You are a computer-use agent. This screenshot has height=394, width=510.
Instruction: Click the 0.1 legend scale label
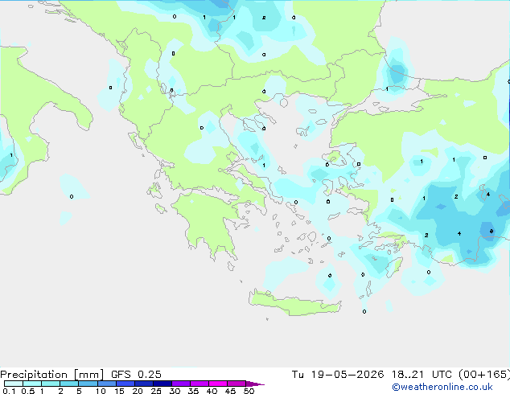(9, 391)
